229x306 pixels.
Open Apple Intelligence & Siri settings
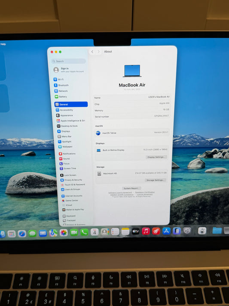click(71, 121)
